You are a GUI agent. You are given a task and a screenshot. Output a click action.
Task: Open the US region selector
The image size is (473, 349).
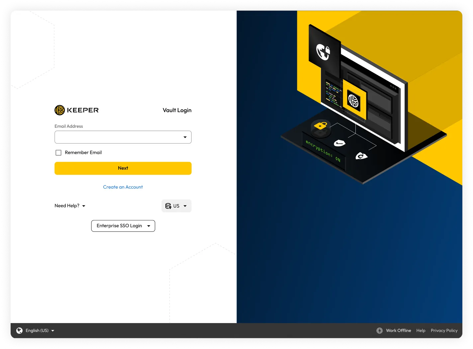point(176,206)
